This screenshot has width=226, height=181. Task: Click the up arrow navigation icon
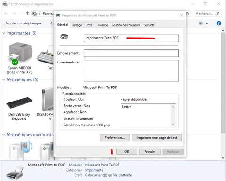pyautogui.click(x=27, y=14)
